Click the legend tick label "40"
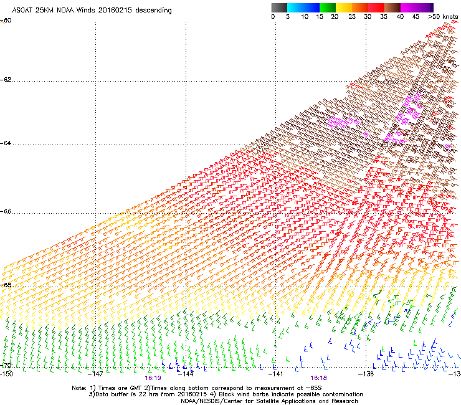 [x=400, y=17]
